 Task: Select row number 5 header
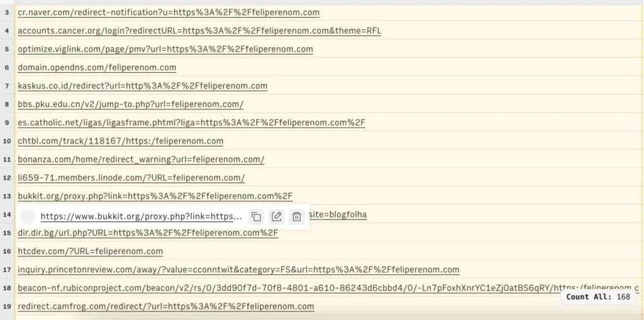click(x=7, y=49)
